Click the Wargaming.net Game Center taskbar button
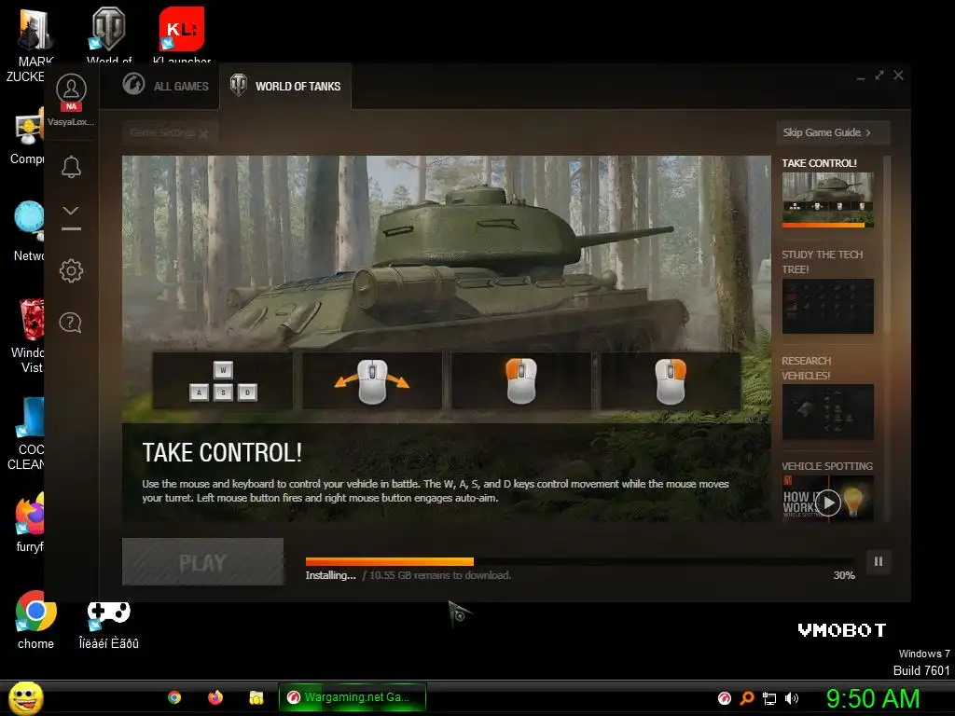955x716 pixels. (352, 697)
